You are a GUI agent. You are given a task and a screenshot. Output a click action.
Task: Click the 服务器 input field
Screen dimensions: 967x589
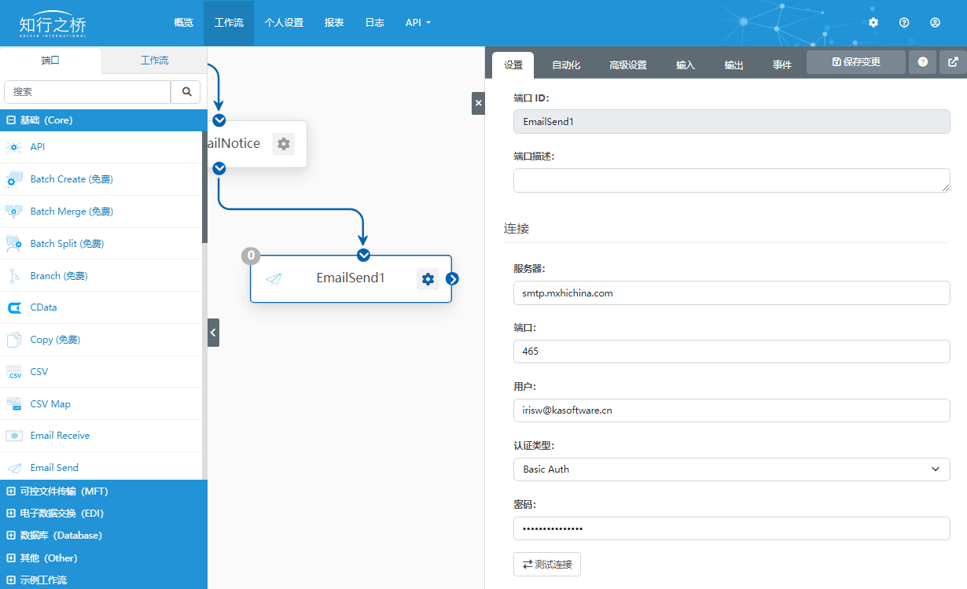pyautogui.click(x=731, y=293)
